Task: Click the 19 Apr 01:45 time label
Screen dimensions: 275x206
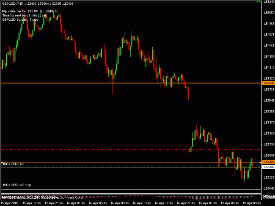Action: pos(208,203)
